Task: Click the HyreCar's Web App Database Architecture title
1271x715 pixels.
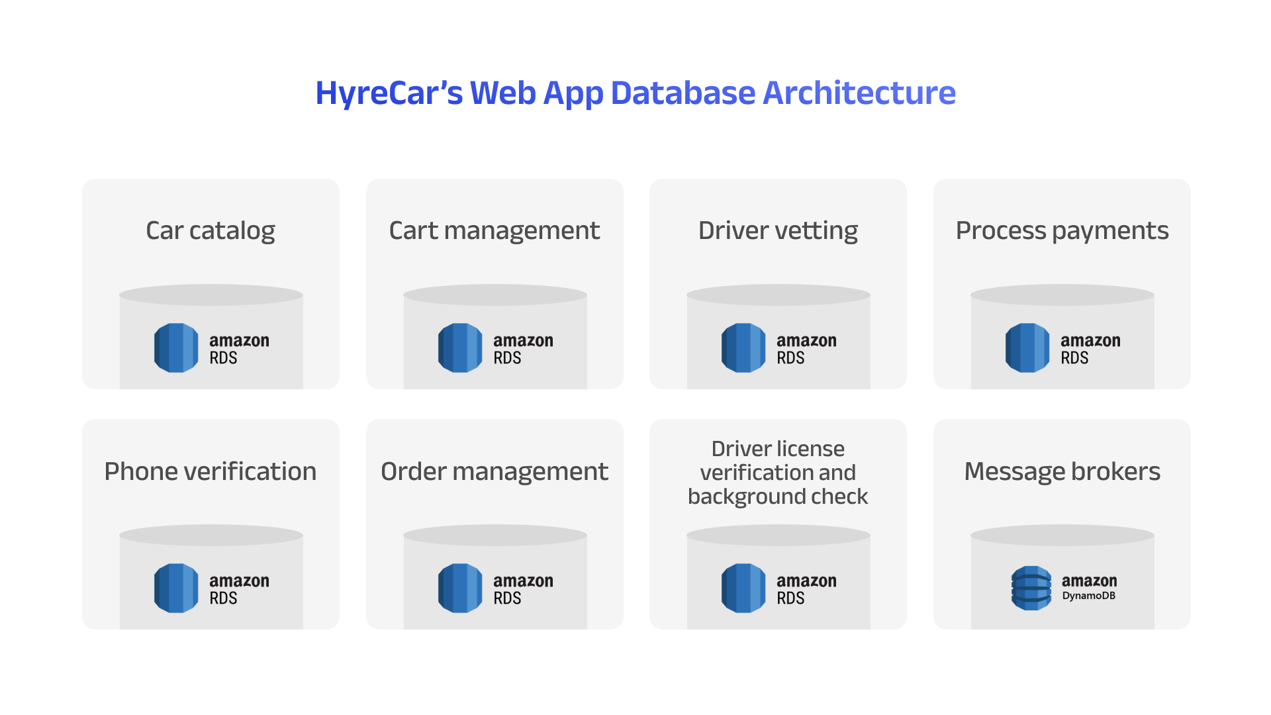Action: coord(635,93)
